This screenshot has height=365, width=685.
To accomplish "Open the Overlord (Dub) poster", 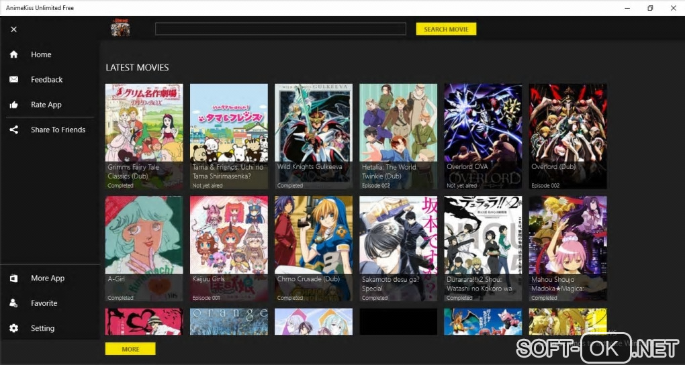I will tap(568, 136).
